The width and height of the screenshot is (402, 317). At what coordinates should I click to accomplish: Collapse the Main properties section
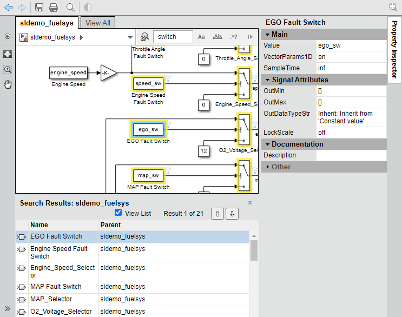coord(266,34)
